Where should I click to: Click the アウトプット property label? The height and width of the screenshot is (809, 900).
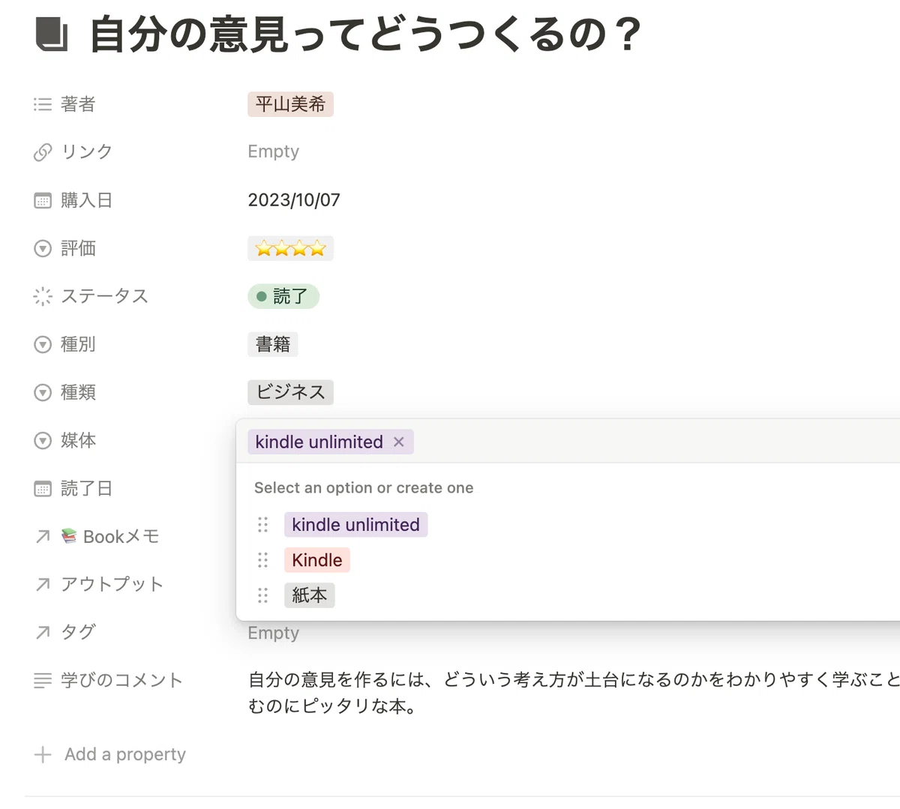(112, 584)
